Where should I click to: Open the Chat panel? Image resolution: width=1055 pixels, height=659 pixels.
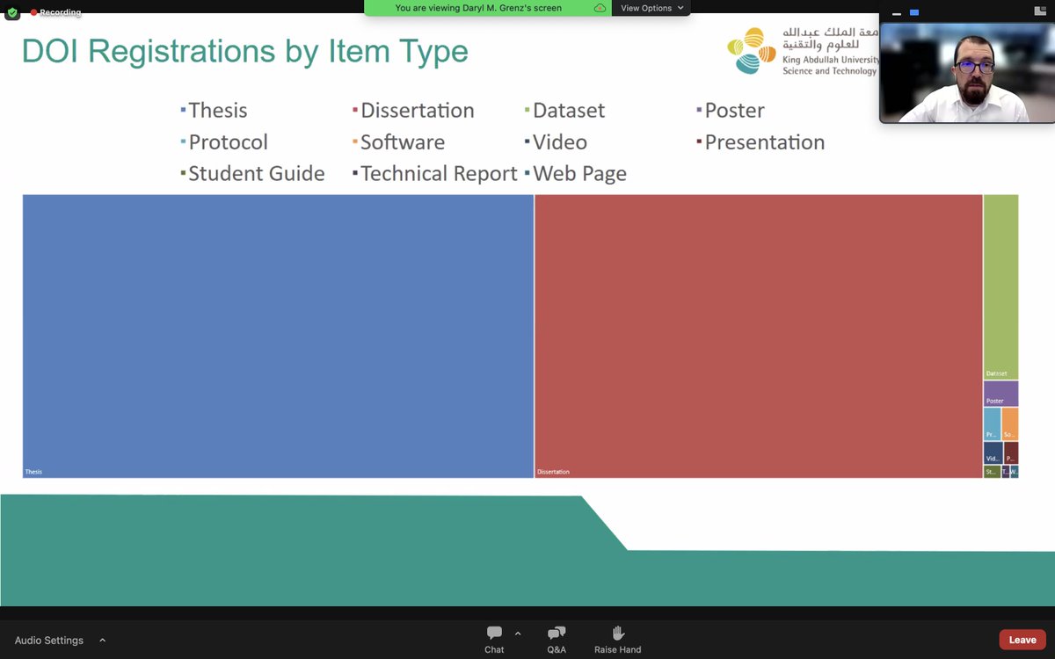point(494,640)
